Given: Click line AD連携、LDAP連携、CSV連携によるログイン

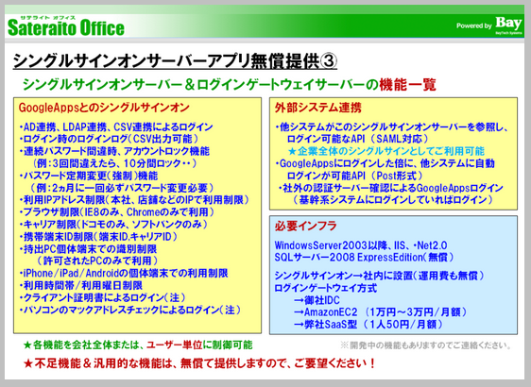Looking at the screenshot, I should point(116,127).
